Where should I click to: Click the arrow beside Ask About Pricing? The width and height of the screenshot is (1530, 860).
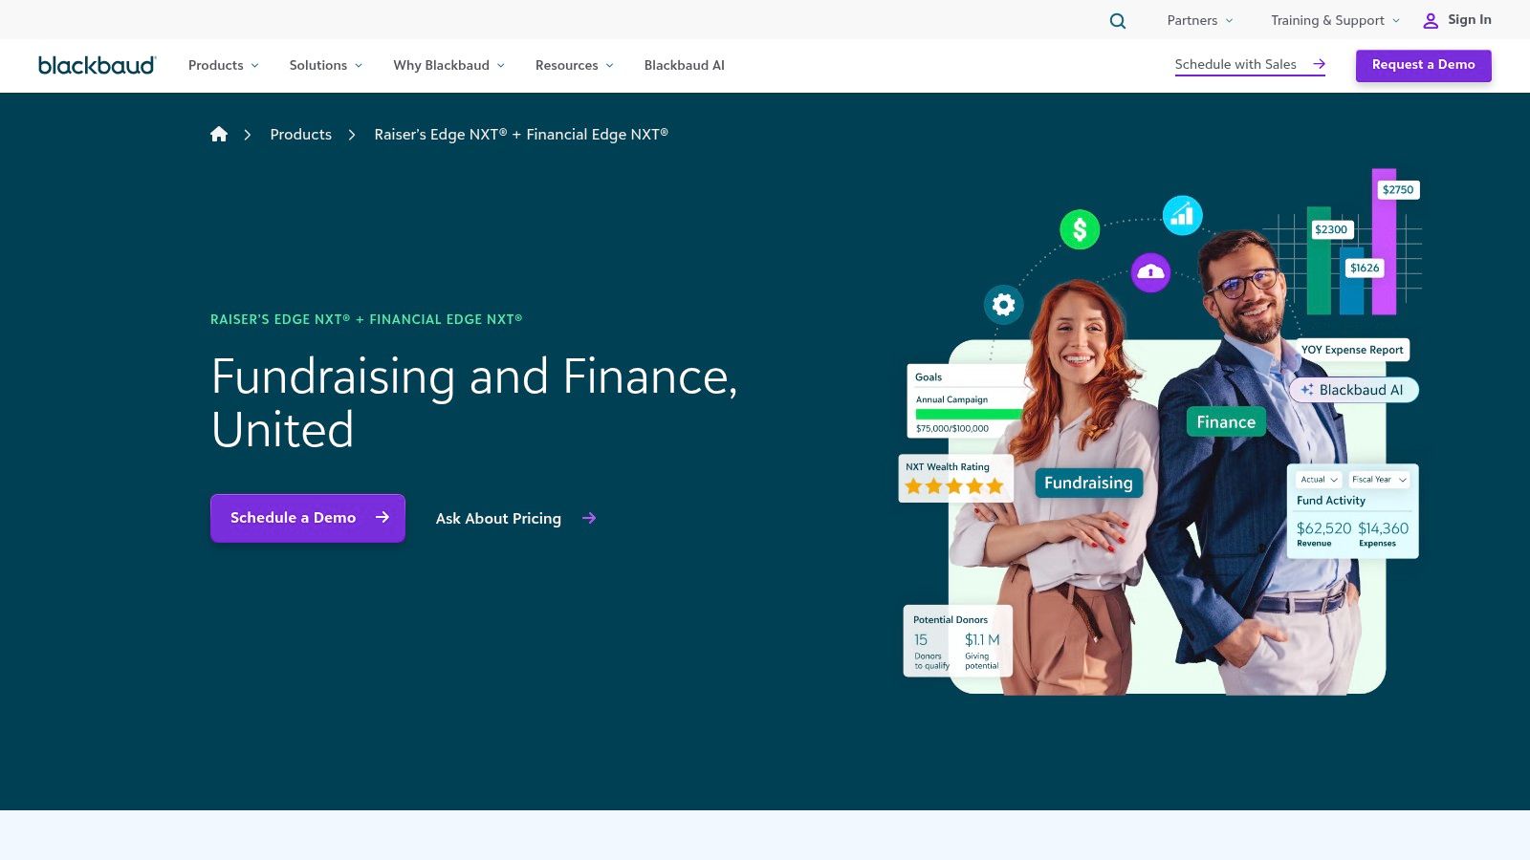(589, 518)
